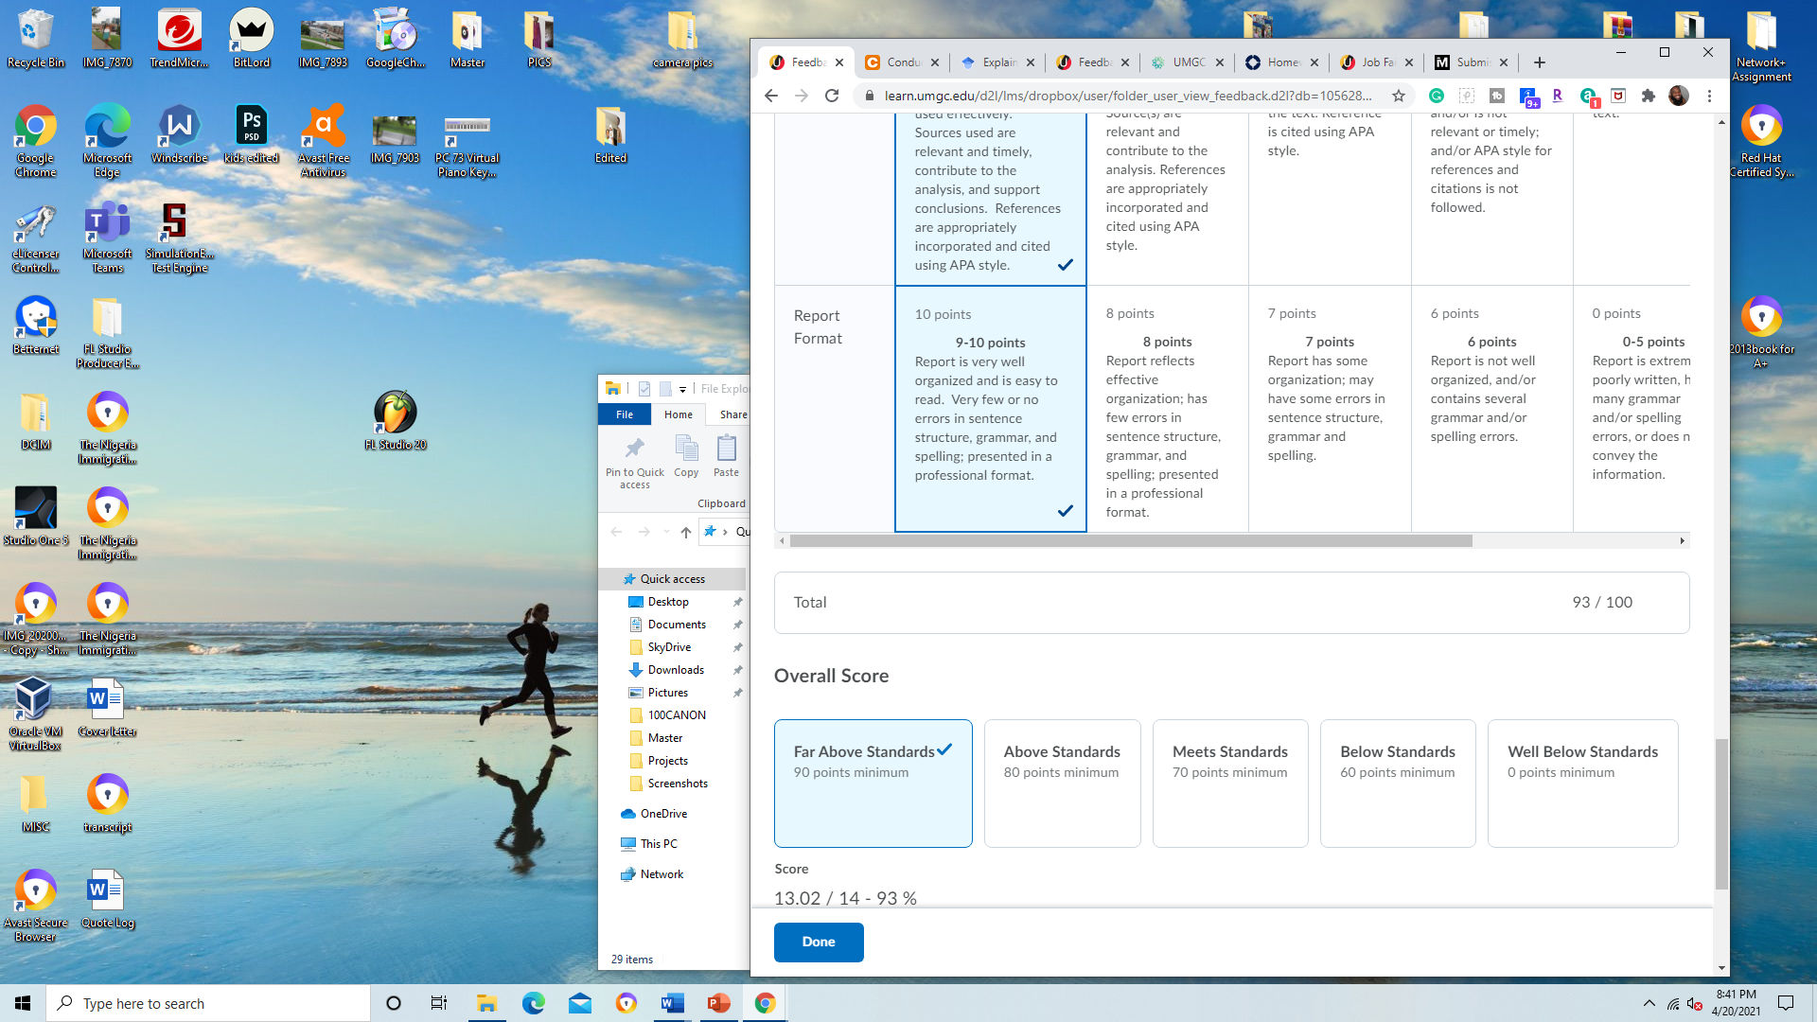Select Report Format 6 points rubric cell
The height and width of the screenshot is (1022, 1817).
pyautogui.click(x=1492, y=409)
